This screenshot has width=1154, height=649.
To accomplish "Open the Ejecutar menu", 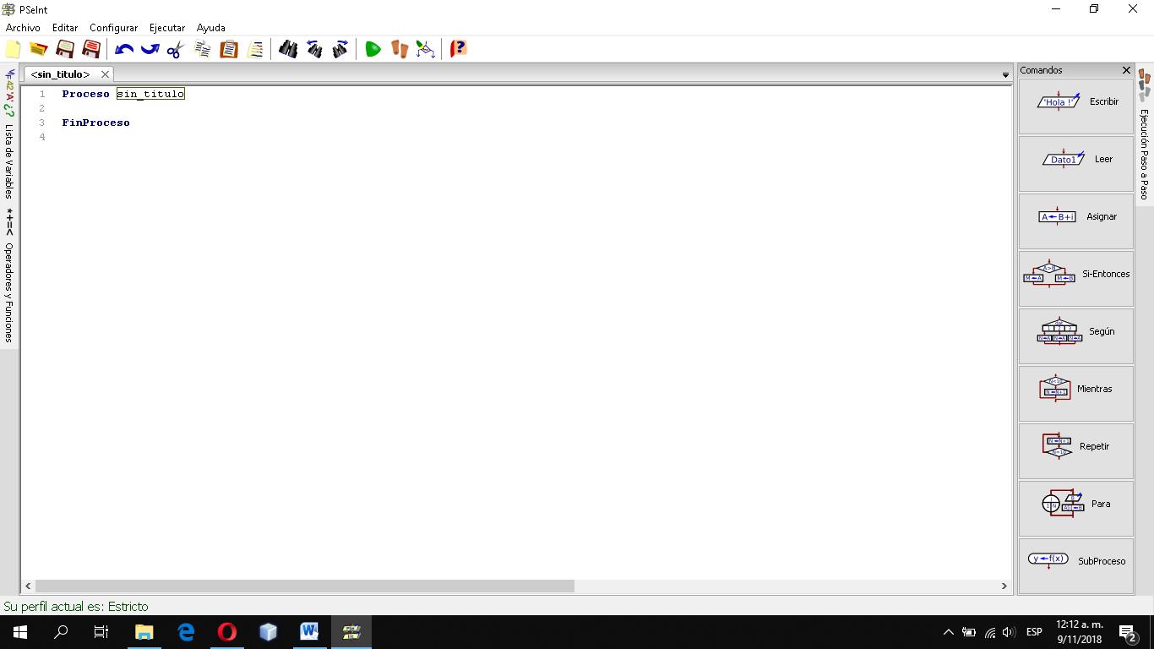I will pos(166,27).
